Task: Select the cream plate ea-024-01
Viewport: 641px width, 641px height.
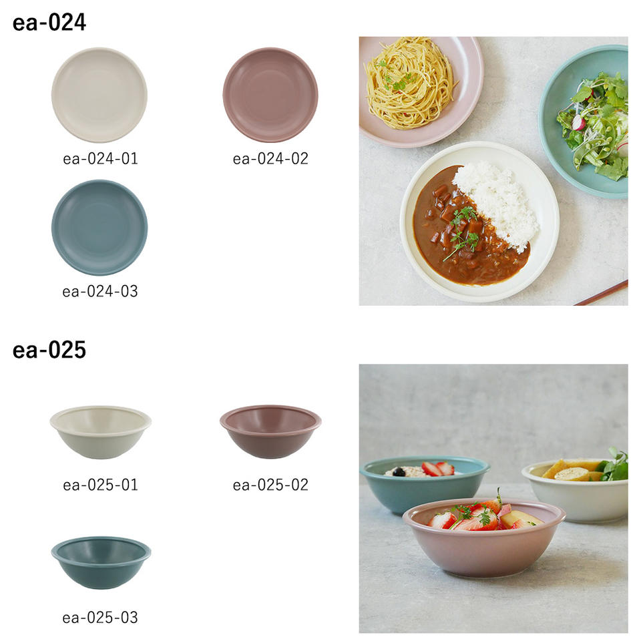Action: [x=99, y=95]
